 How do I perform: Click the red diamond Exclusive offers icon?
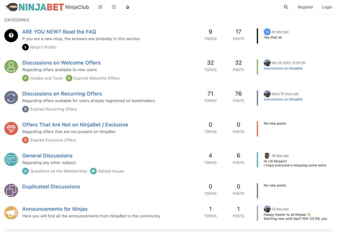11,129
